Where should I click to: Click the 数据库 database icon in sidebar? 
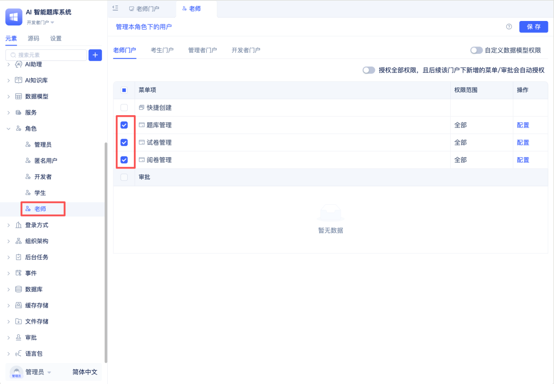coord(18,289)
